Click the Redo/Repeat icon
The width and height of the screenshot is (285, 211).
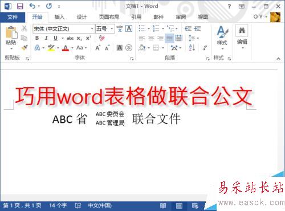49,6
